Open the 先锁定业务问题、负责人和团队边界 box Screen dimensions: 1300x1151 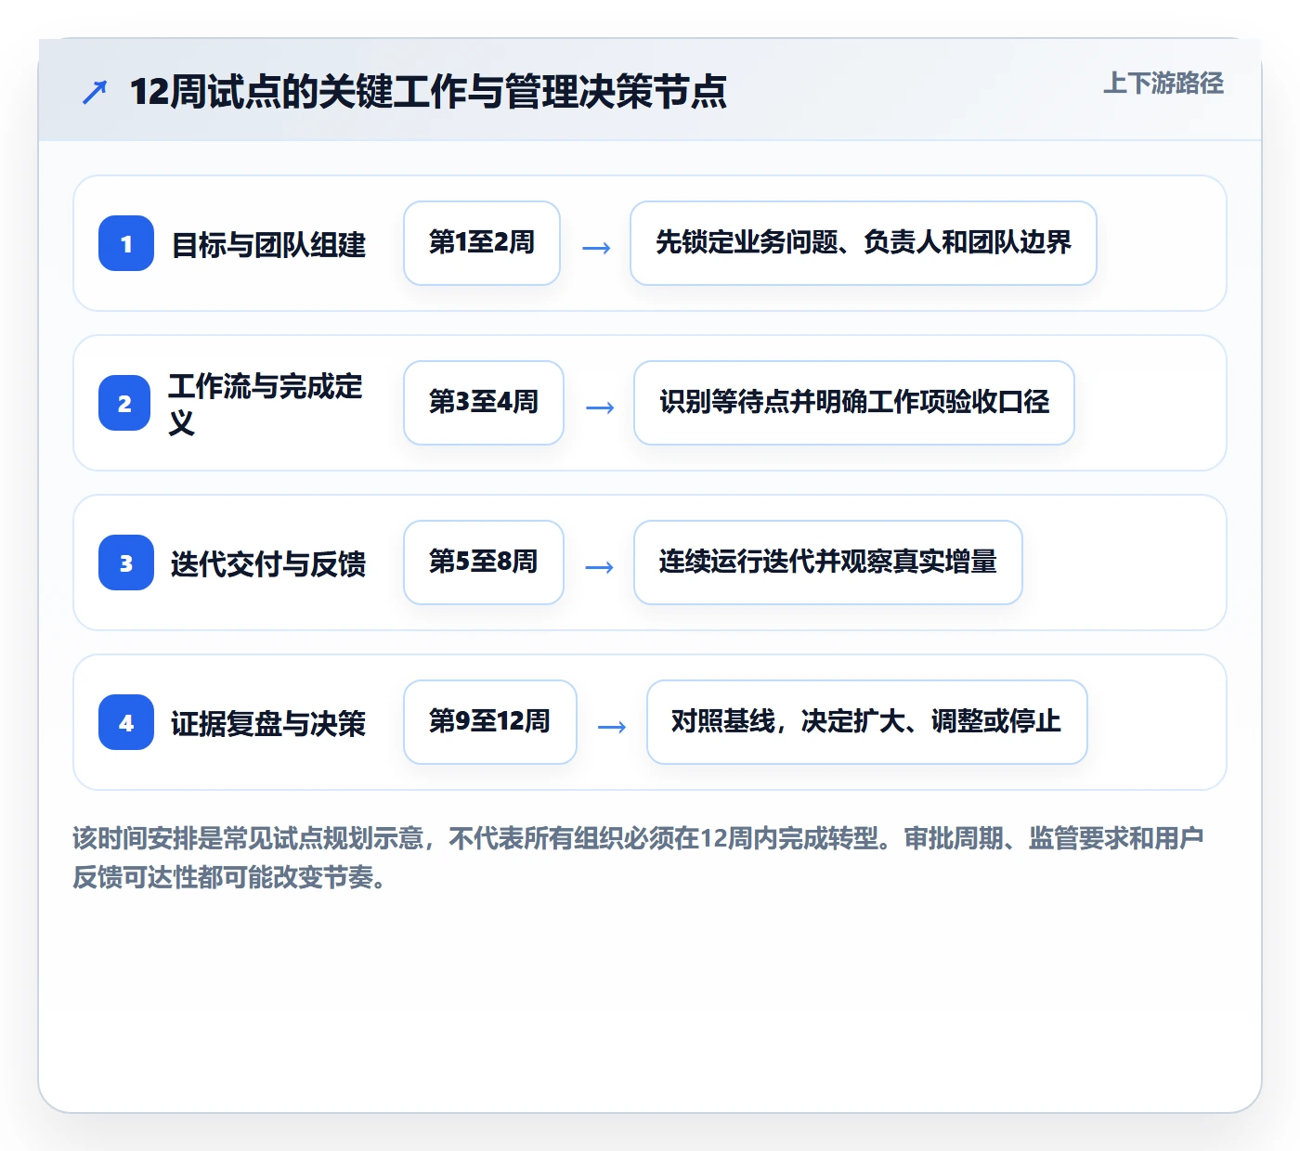click(x=864, y=243)
